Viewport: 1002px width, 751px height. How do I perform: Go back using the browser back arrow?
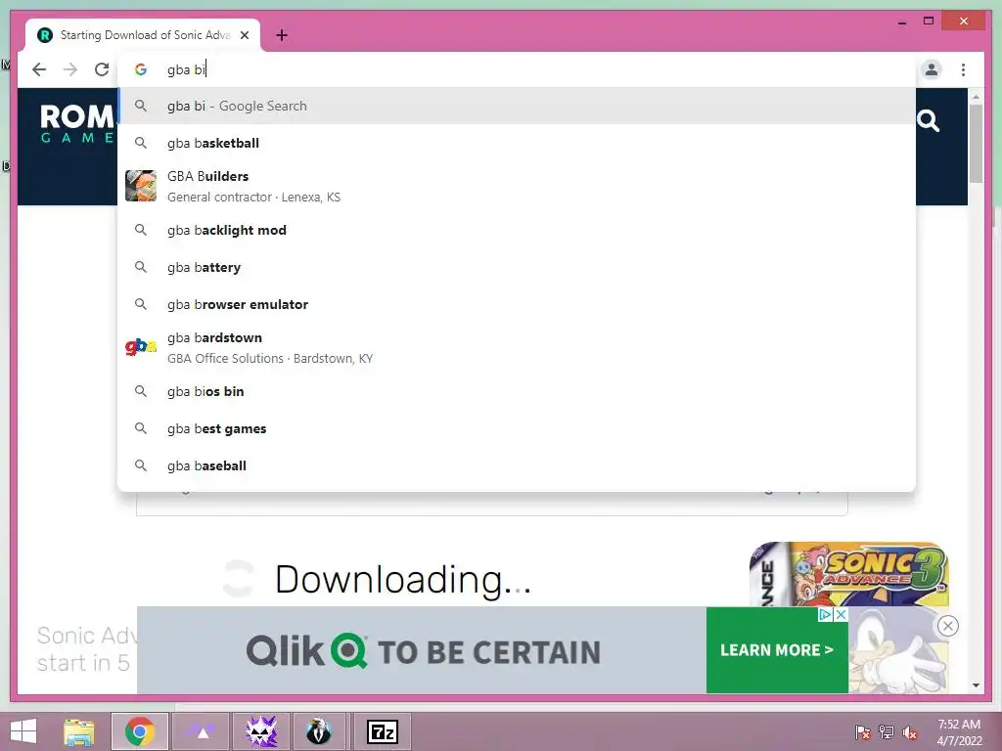39,69
